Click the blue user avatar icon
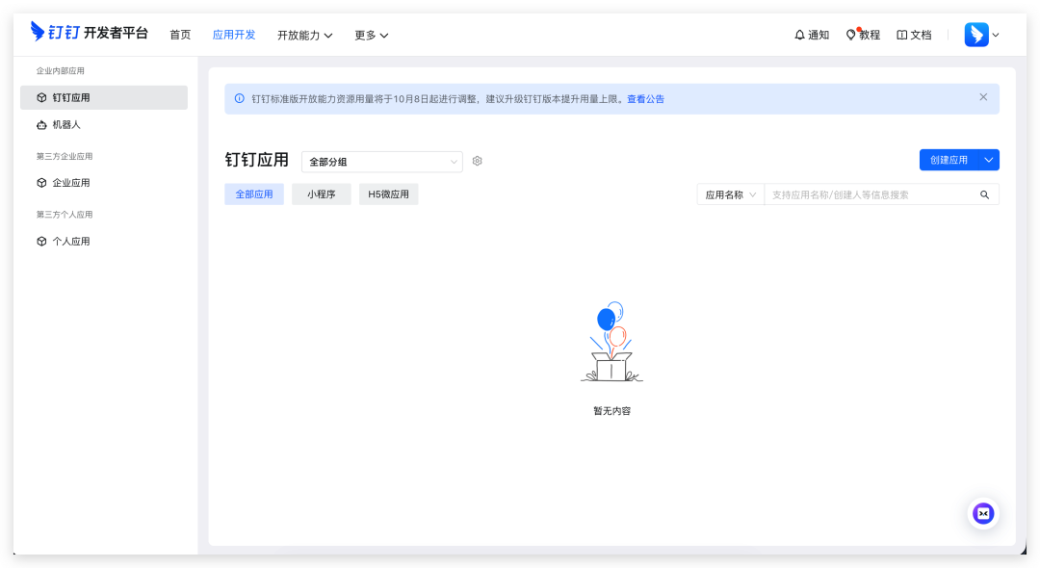Image resolution: width=1040 pixels, height=568 pixels. (976, 35)
